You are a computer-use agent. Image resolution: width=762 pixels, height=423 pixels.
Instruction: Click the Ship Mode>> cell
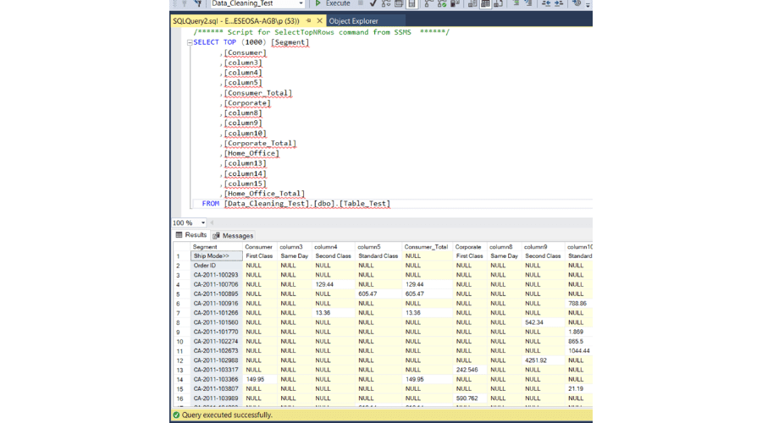[216, 256]
